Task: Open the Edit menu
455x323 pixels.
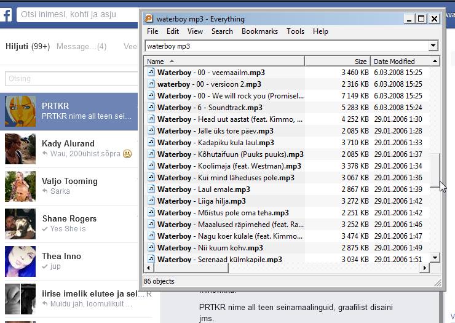Action: [x=173, y=31]
